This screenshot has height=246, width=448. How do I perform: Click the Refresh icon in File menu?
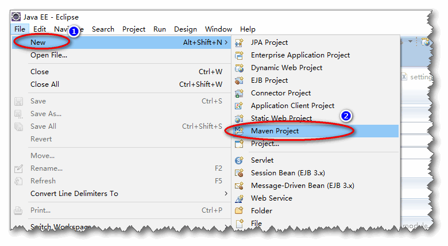click(18, 181)
